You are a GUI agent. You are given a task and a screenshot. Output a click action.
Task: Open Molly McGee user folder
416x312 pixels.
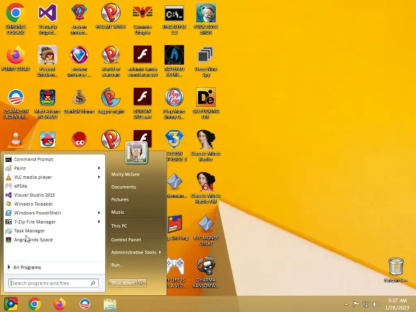coord(126,174)
